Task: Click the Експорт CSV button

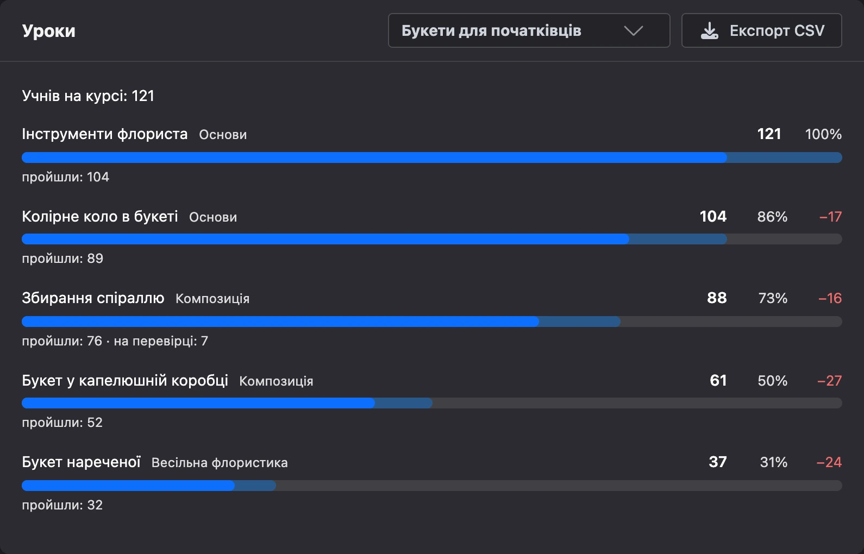Action: point(761,30)
